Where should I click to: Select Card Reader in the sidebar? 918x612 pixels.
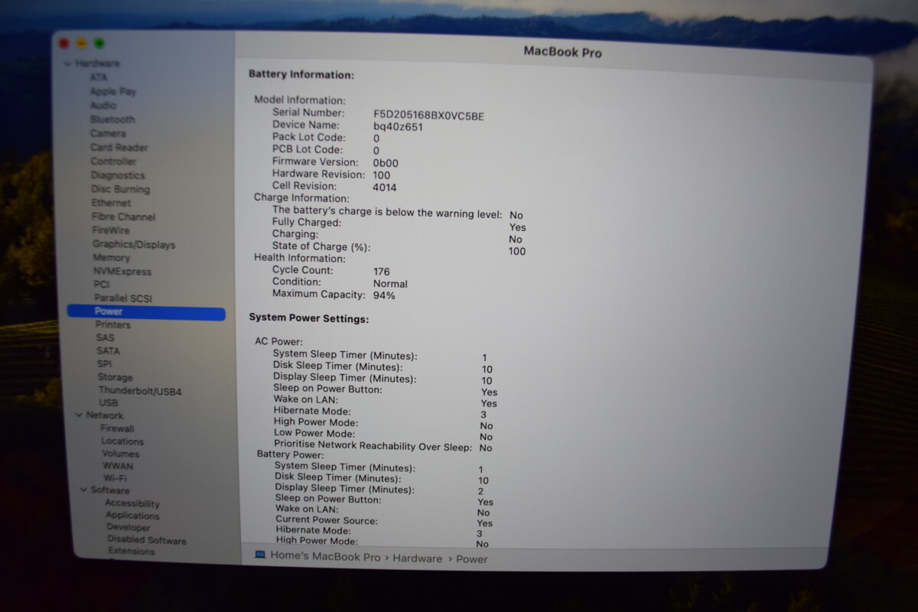(119, 148)
